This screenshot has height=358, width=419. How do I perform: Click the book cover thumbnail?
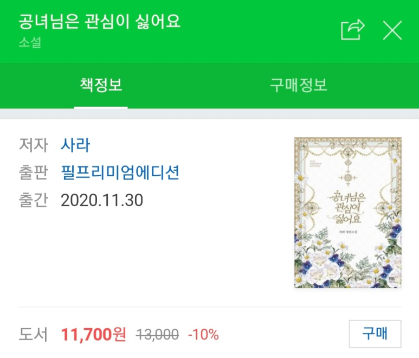tap(347, 213)
